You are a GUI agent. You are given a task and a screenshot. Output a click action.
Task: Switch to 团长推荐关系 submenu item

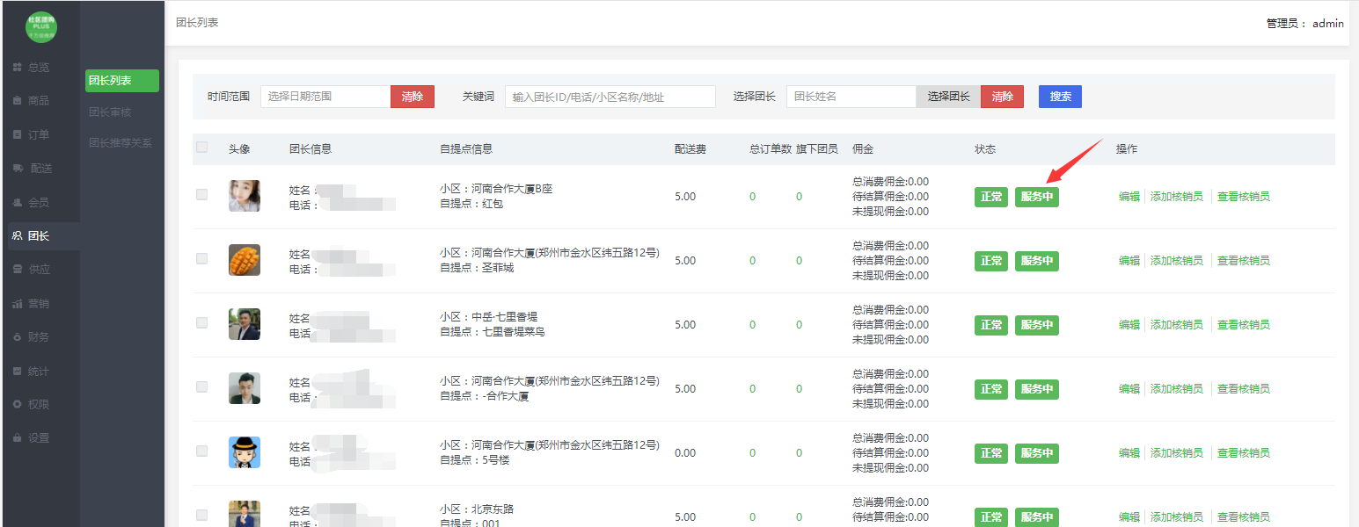point(121,142)
